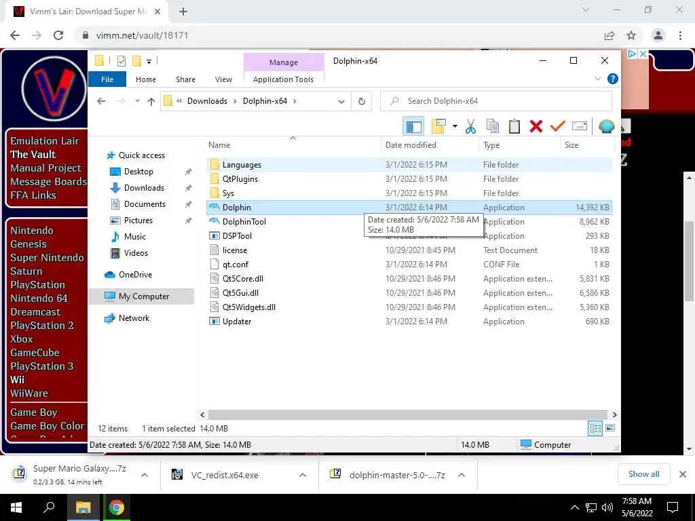Sort files by Date modified column
The width and height of the screenshot is (695, 521).
tap(430, 145)
